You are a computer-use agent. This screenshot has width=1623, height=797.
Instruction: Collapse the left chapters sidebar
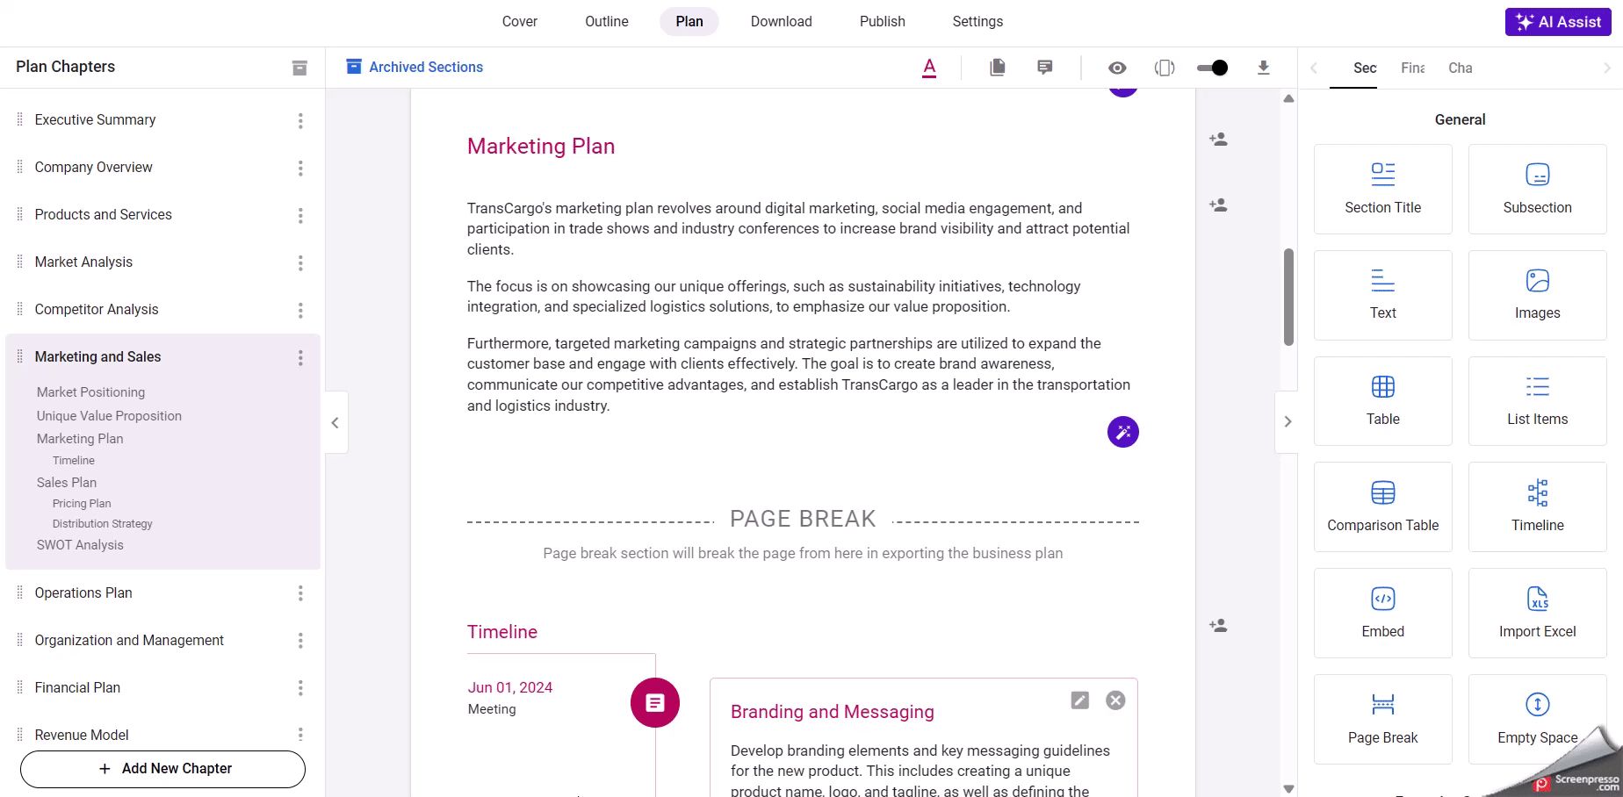tap(335, 422)
